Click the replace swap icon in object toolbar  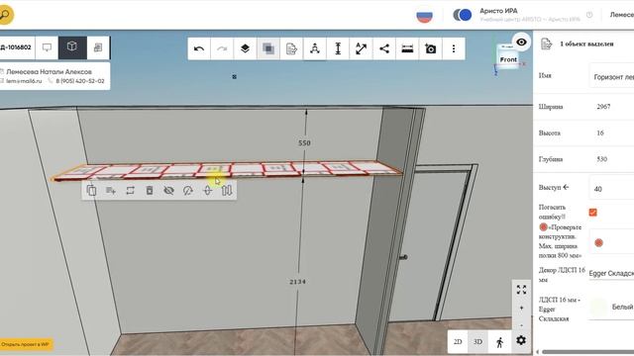(x=130, y=190)
